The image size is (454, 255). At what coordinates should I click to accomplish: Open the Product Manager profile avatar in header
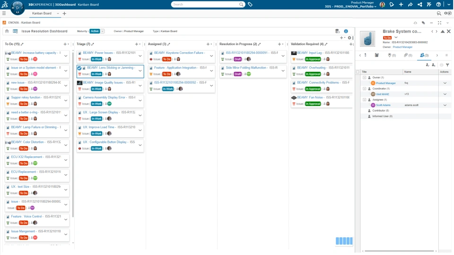pos(383,5)
